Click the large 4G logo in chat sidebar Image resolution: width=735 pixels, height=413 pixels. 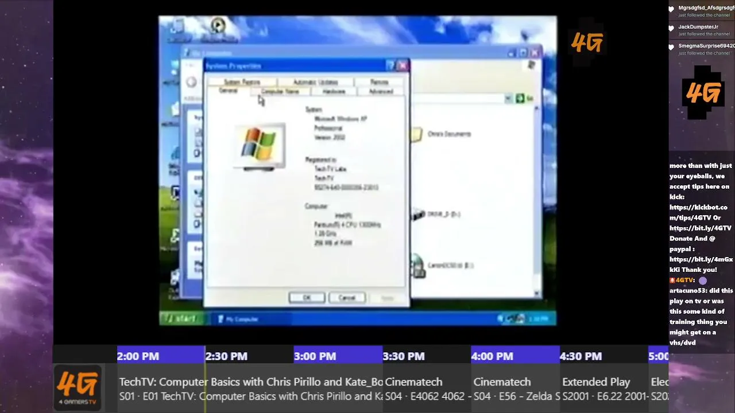[x=703, y=92]
